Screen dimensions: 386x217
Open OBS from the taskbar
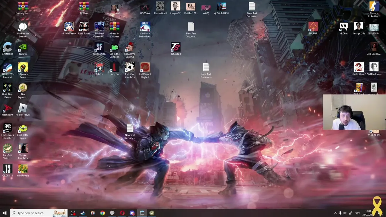(73, 213)
